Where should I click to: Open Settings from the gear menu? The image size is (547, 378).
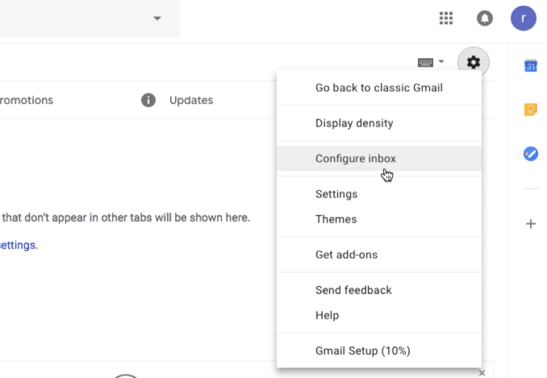tap(379, 194)
